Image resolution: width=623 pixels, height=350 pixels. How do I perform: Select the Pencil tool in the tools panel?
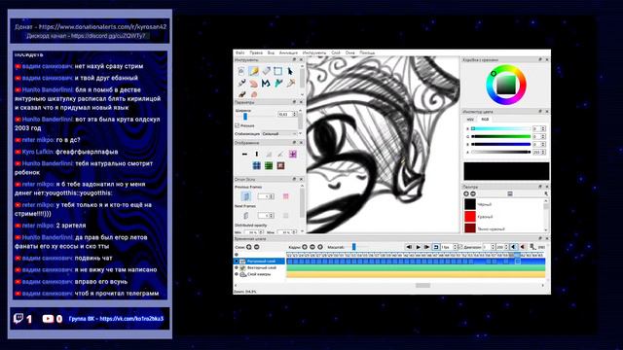(253, 71)
